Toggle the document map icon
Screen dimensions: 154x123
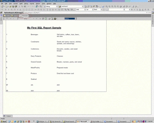tap(4, 19)
